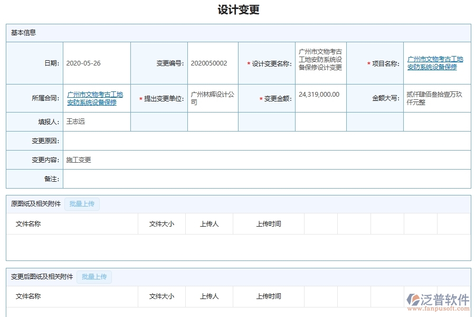
Task: Open the 项目名称 project link 广州市文物考古工地安防系统设备保修
Action: coord(433,63)
